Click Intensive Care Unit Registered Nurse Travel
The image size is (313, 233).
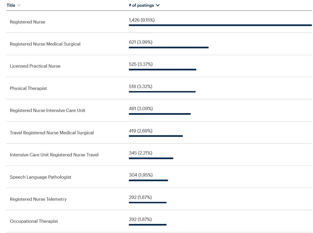(54, 155)
